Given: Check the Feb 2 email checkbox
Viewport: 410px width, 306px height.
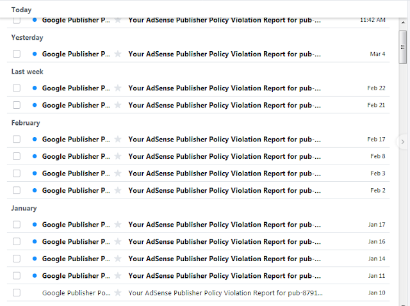Looking at the screenshot, I should [x=17, y=191].
